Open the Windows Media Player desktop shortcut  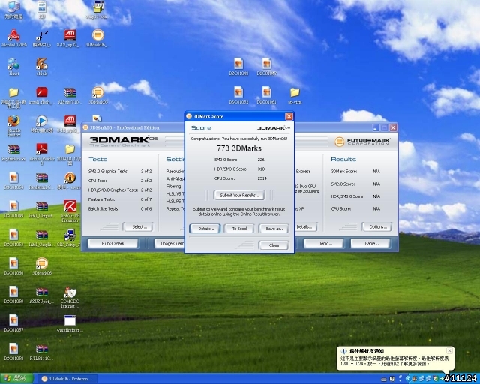[x=42, y=124]
